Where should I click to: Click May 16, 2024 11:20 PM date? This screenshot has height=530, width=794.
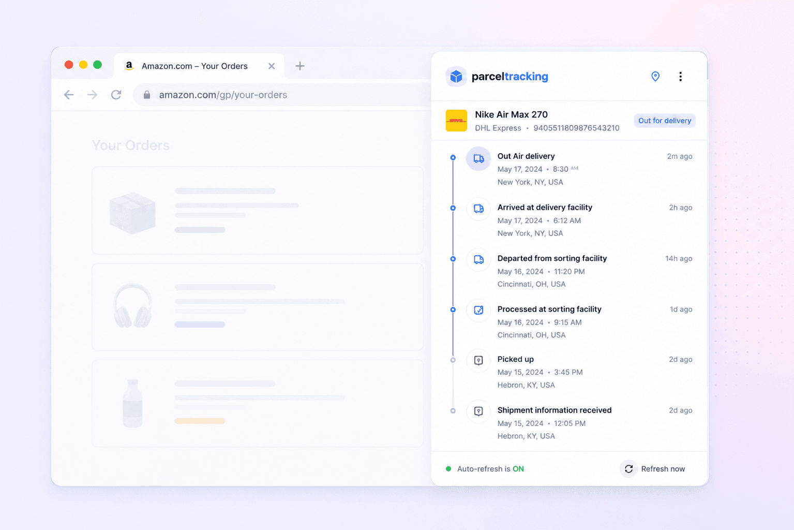[x=541, y=272]
